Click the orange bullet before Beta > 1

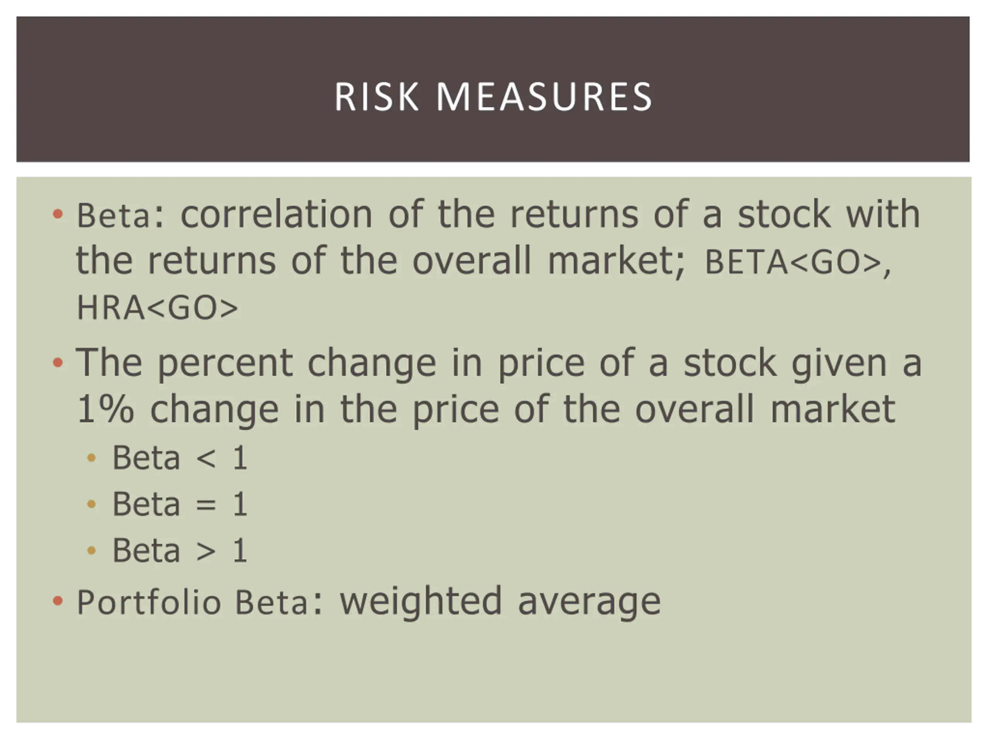(x=92, y=551)
